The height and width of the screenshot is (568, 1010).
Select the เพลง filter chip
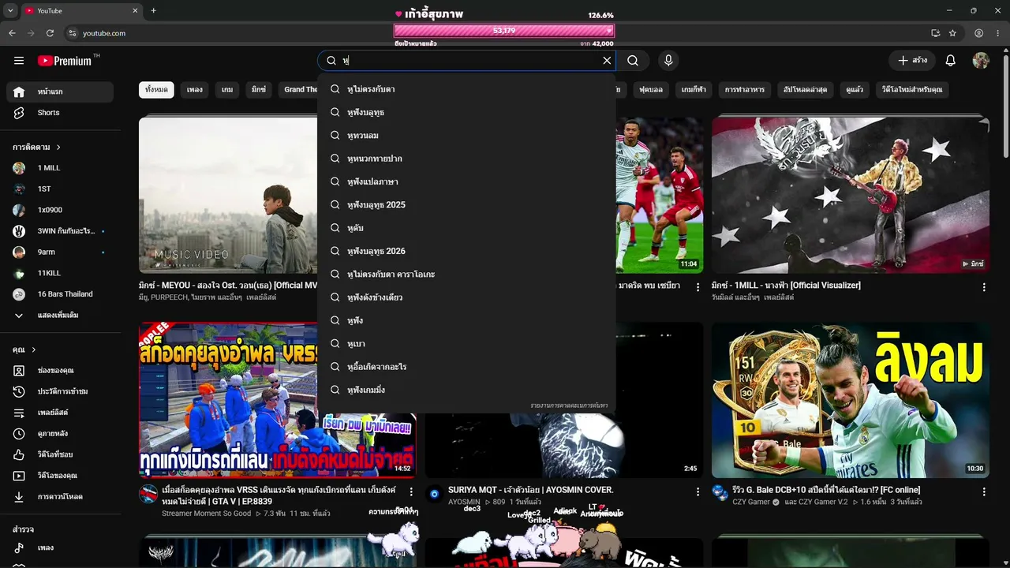[x=195, y=90]
